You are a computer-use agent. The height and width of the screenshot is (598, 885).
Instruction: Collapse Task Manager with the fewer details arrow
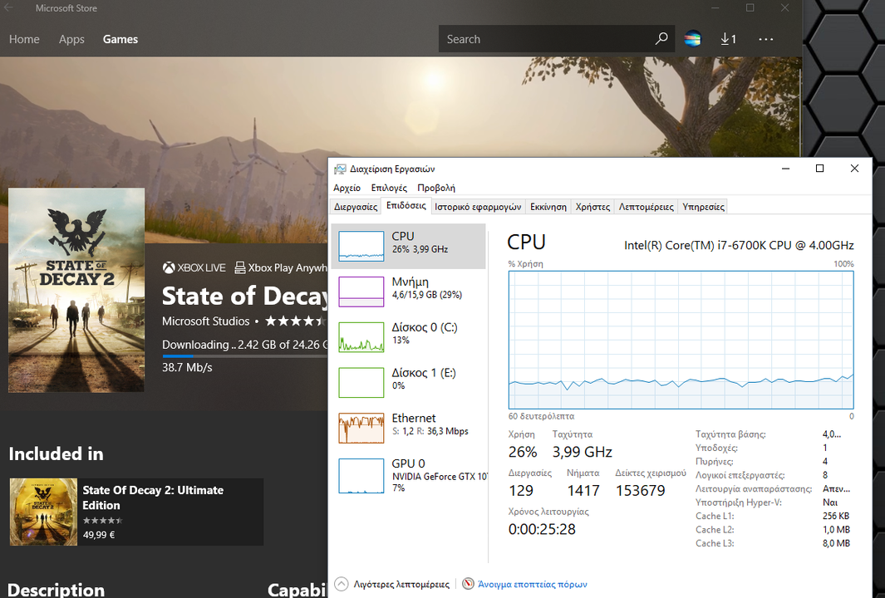(341, 583)
